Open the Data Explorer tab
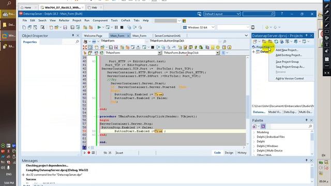Screen dimensions: 331x186 click(290, 112)
